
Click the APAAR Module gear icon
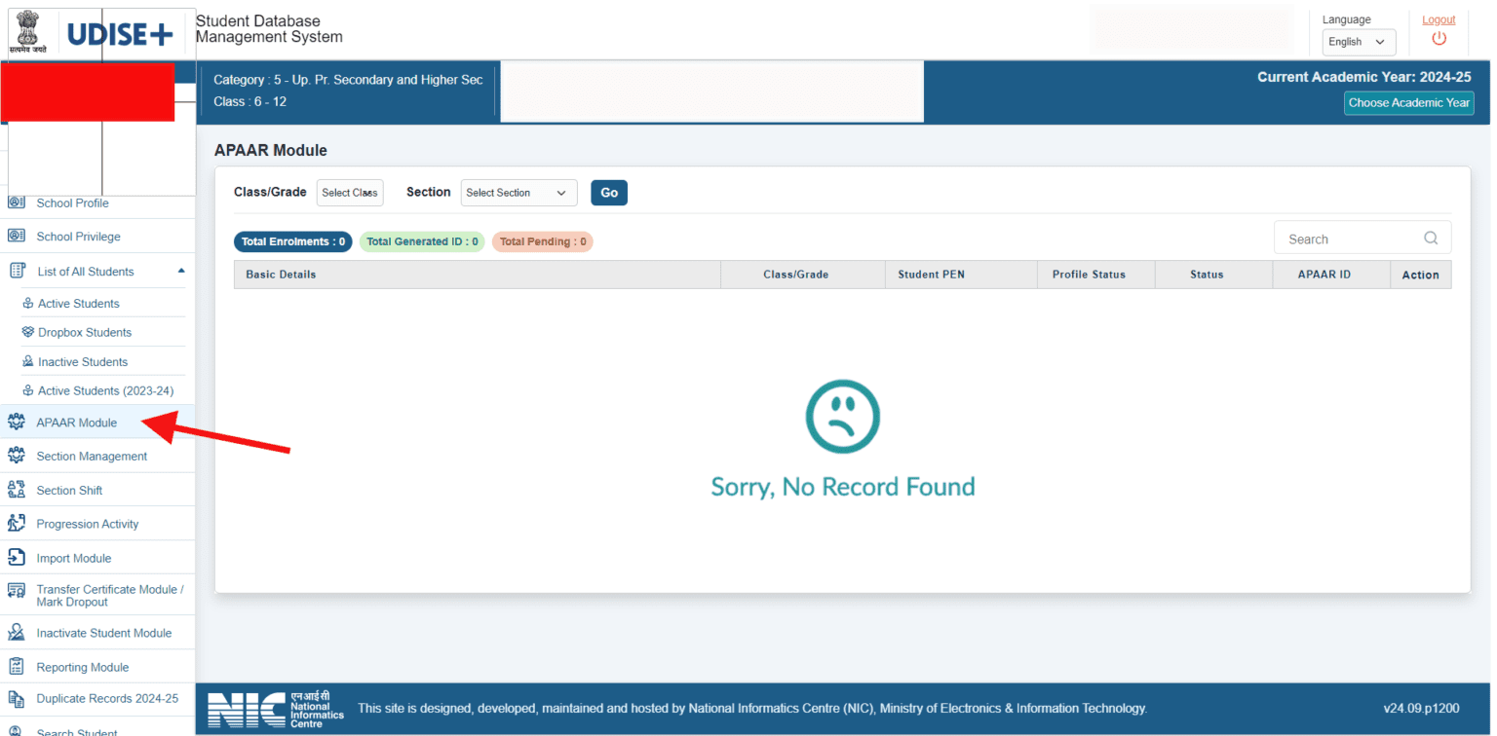tap(16, 423)
